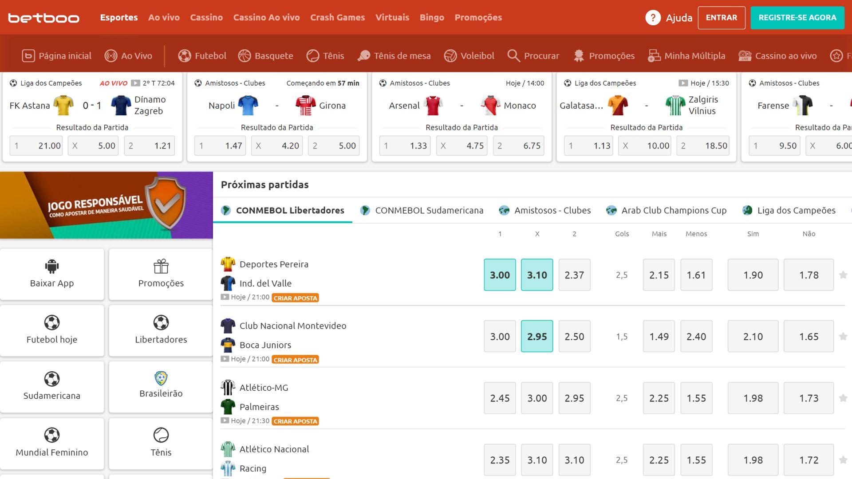Favorite the Atlético Nacional vs Racing star
Screen dimensions: 852x479
pos(843,460)
